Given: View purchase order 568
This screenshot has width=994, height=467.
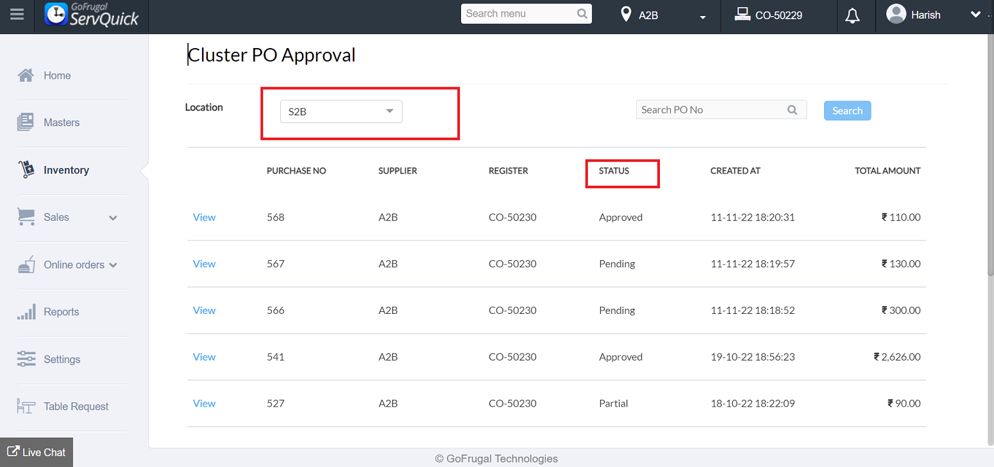Looking at the screenshot, I should coord(204,217).
